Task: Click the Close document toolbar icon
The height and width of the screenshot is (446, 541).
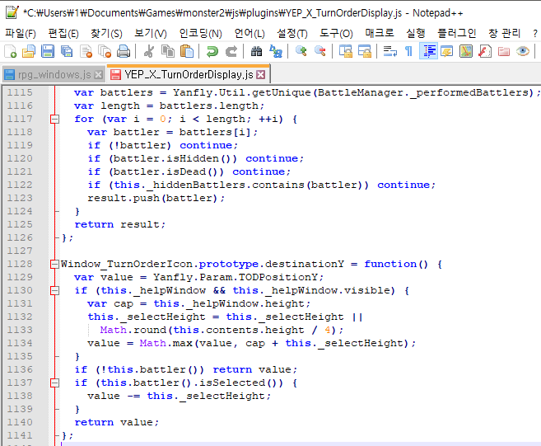Action: click(86, 51)
